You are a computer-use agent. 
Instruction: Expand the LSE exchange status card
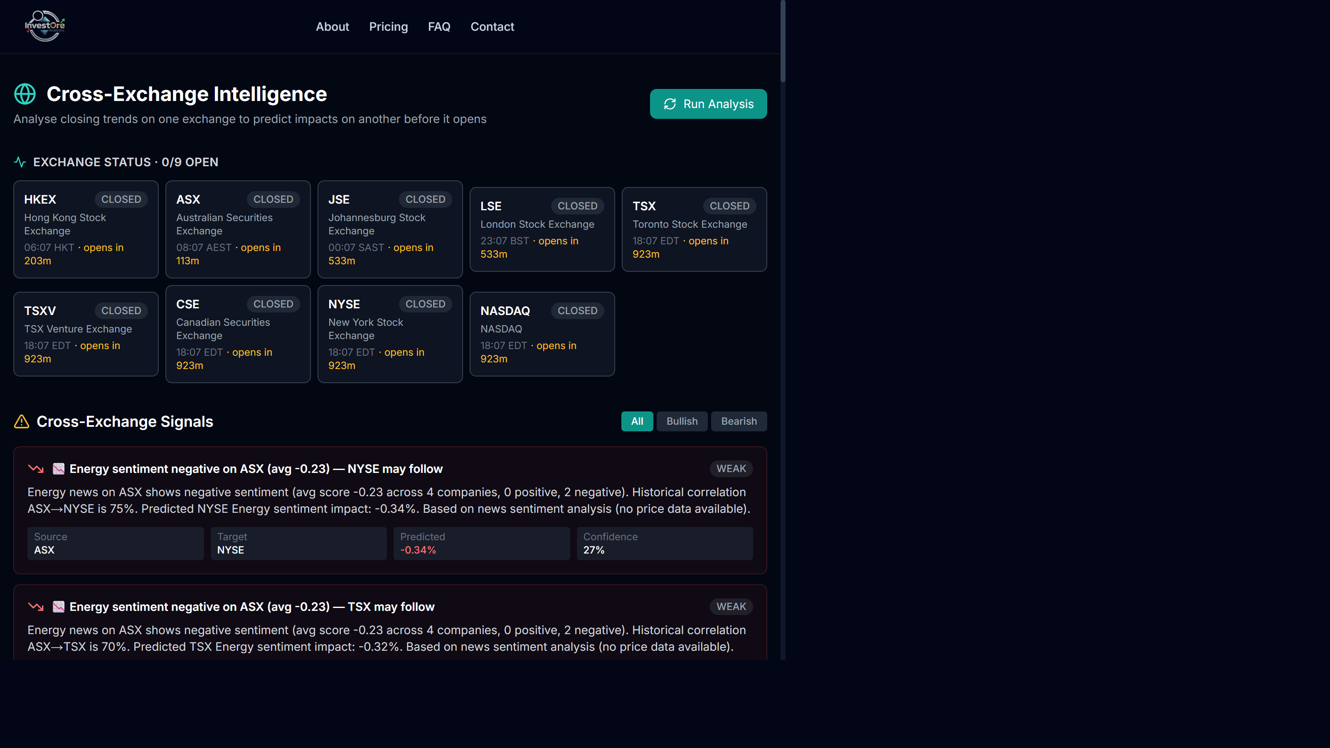click(542, 229)
